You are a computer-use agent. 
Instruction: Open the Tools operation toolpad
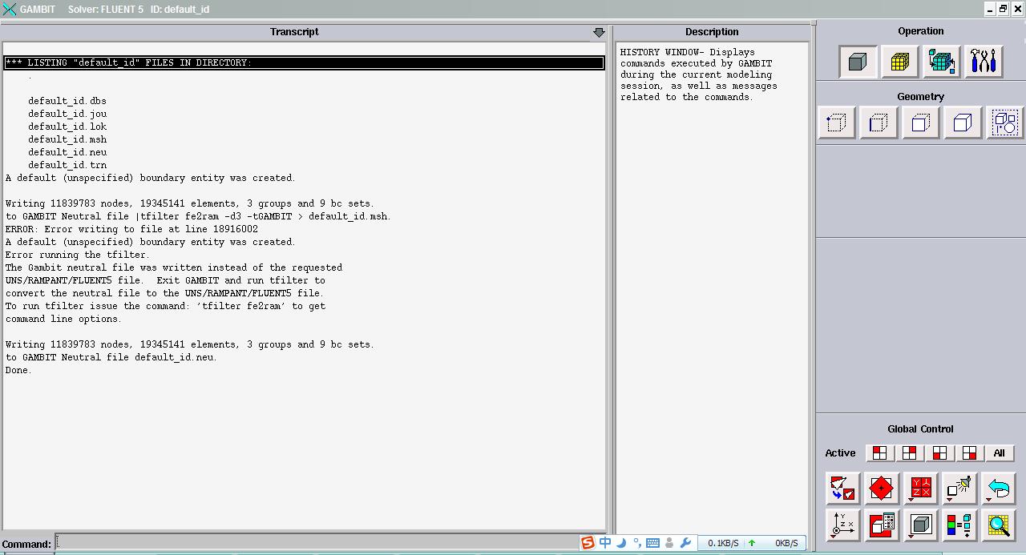pos(983,62)
